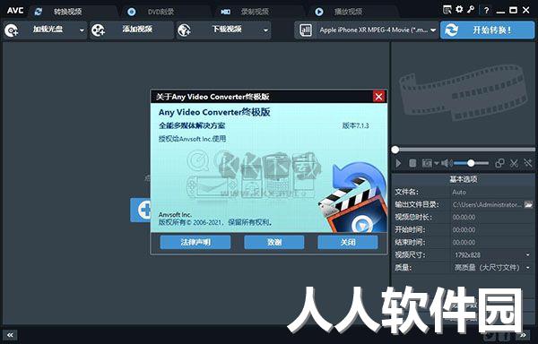The height and width of the screenshot is (344, 538).
Task: Open help with the question mark icon
Action: point(486,10)
